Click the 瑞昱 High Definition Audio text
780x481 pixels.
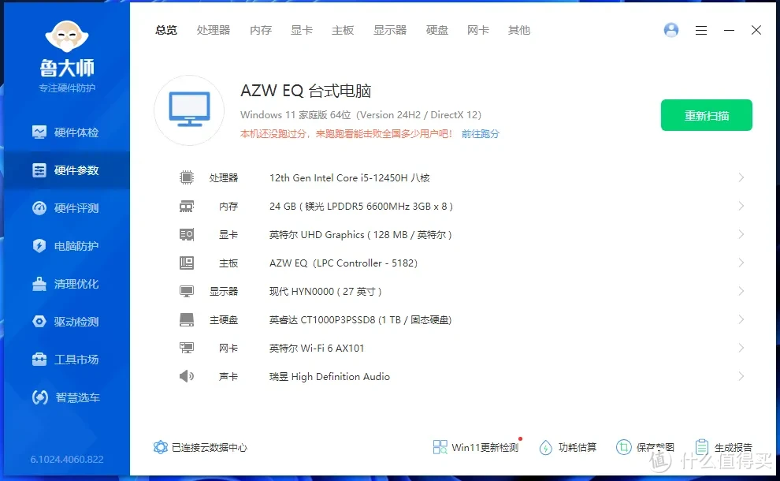tap(329, 376)
